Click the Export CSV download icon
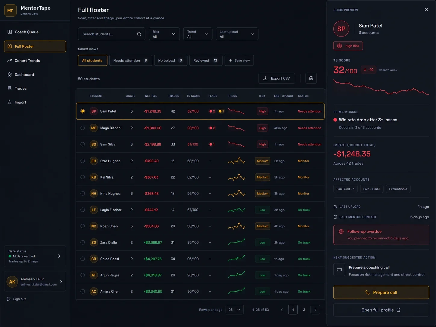Image resolution: width=436 pixels, height=327 pixels. pos(265,78)
